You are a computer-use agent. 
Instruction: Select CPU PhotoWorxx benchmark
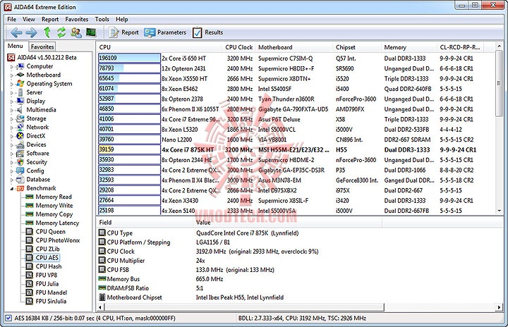click(x=58, y=240)
